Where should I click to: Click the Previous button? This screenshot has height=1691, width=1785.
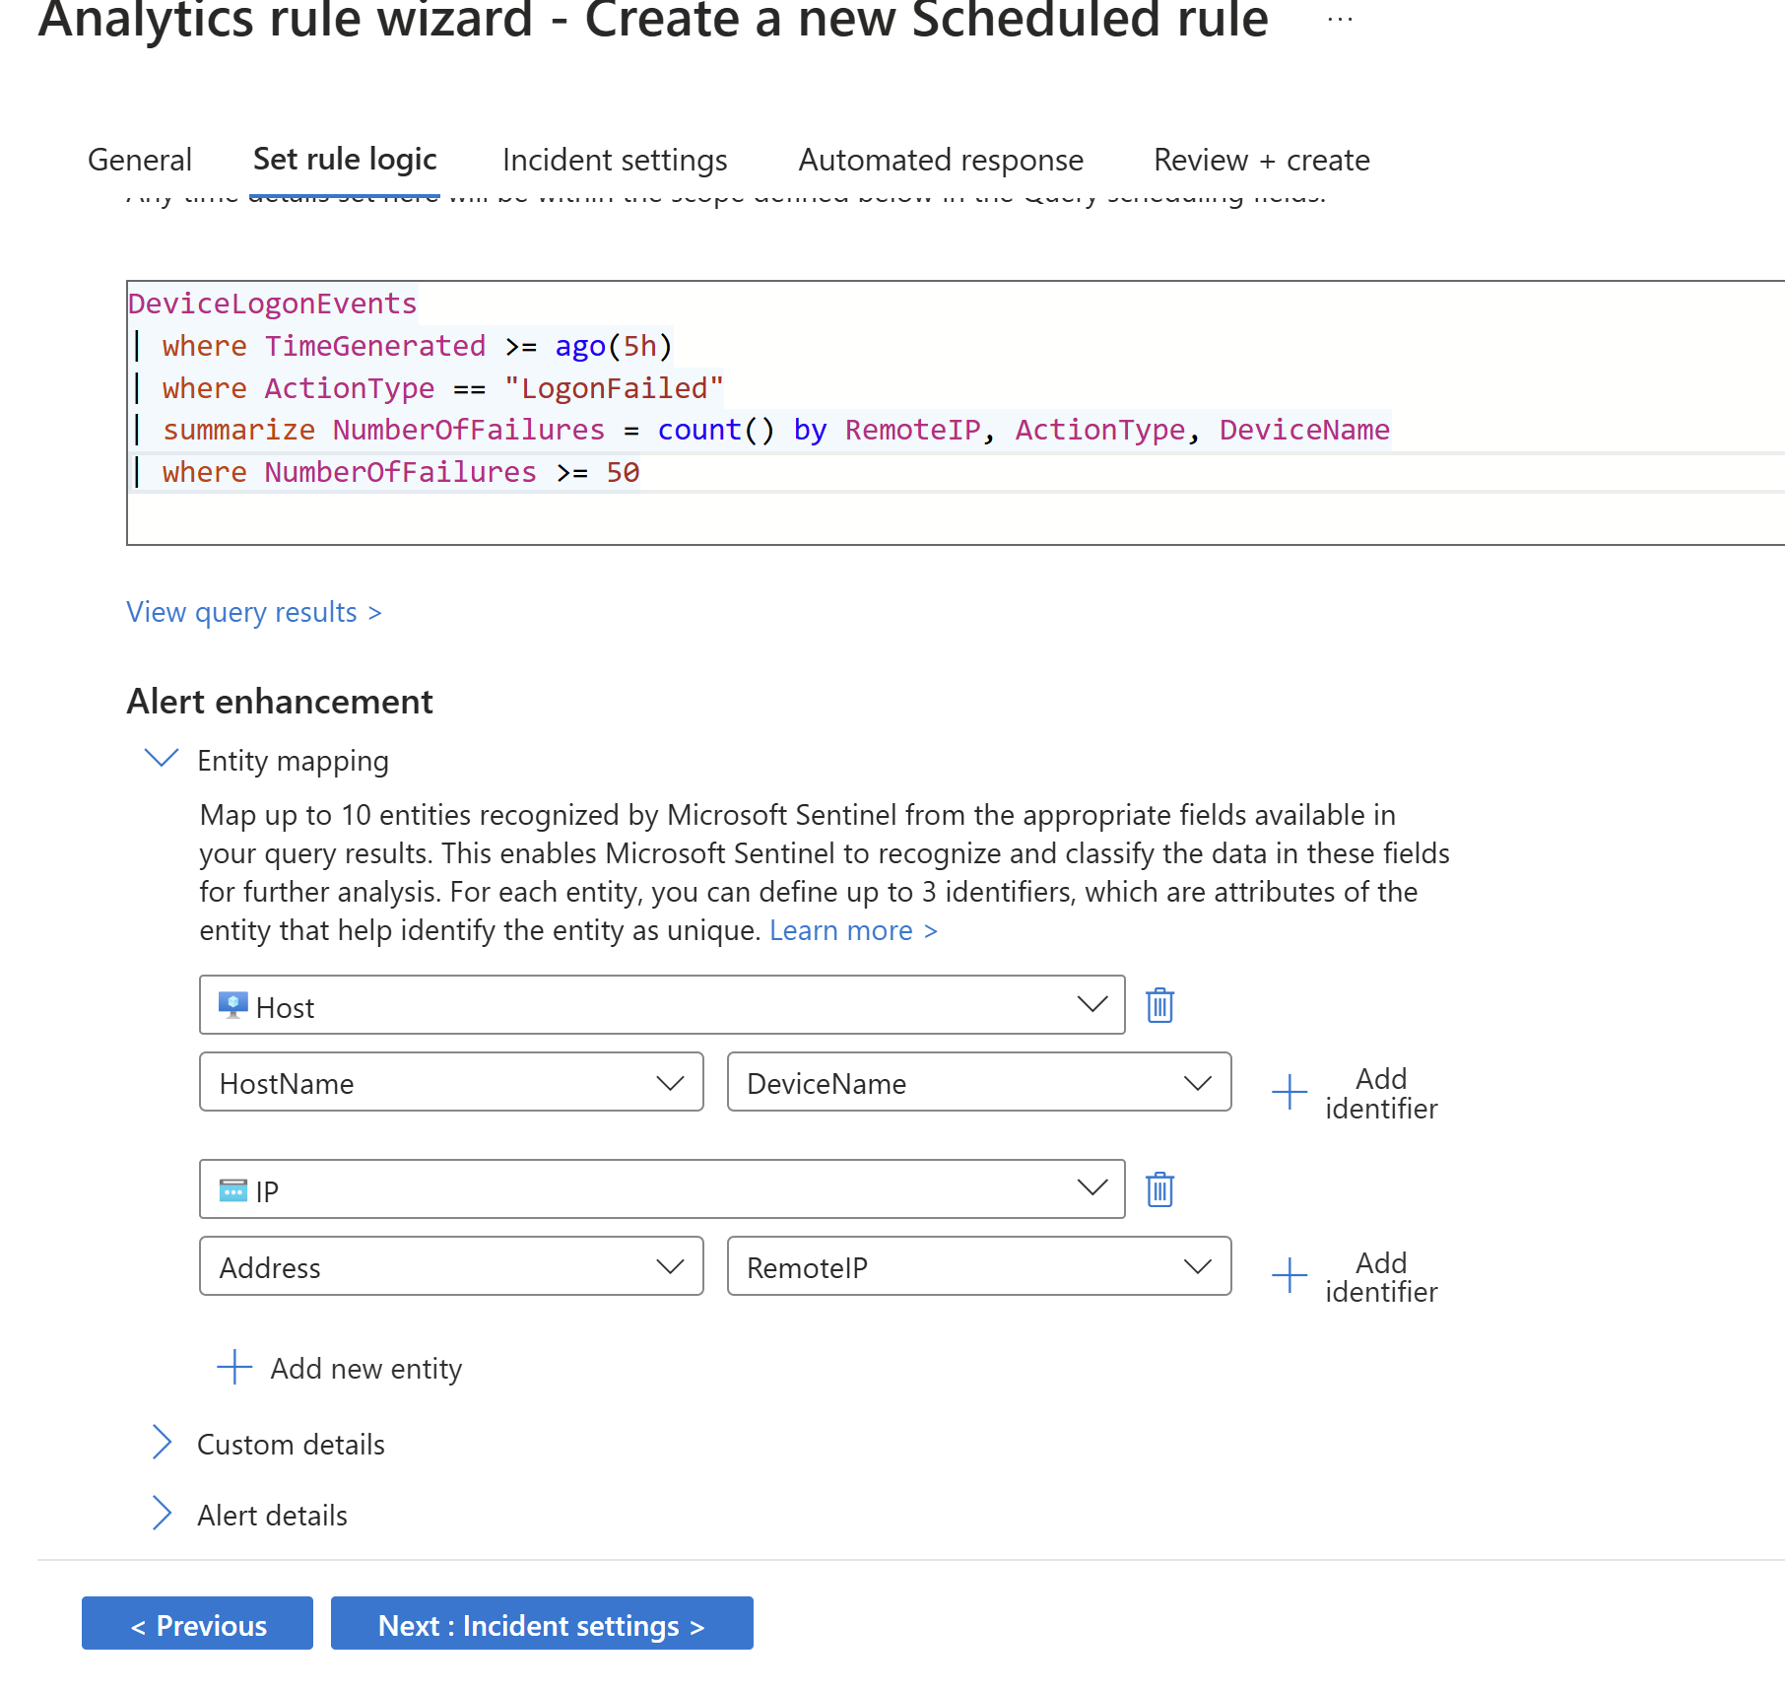point(197,1624)
